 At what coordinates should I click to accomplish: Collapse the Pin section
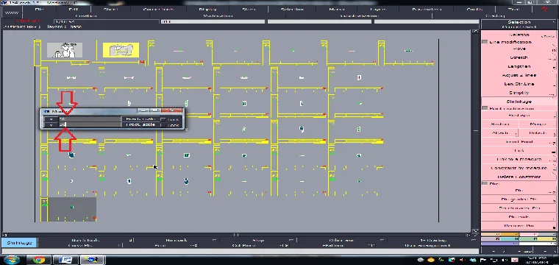click(485, 183)
